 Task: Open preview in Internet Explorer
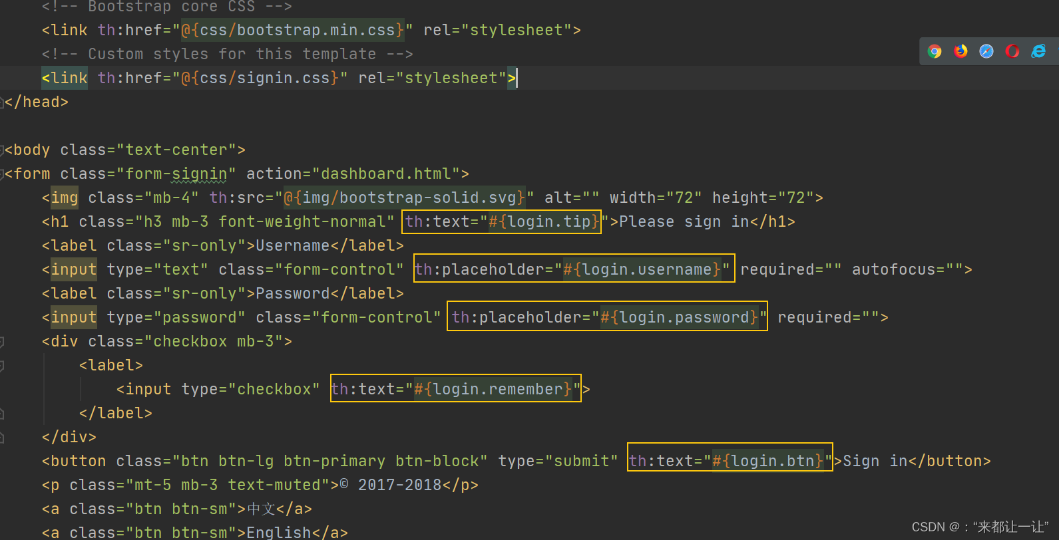click(1038, 51)
